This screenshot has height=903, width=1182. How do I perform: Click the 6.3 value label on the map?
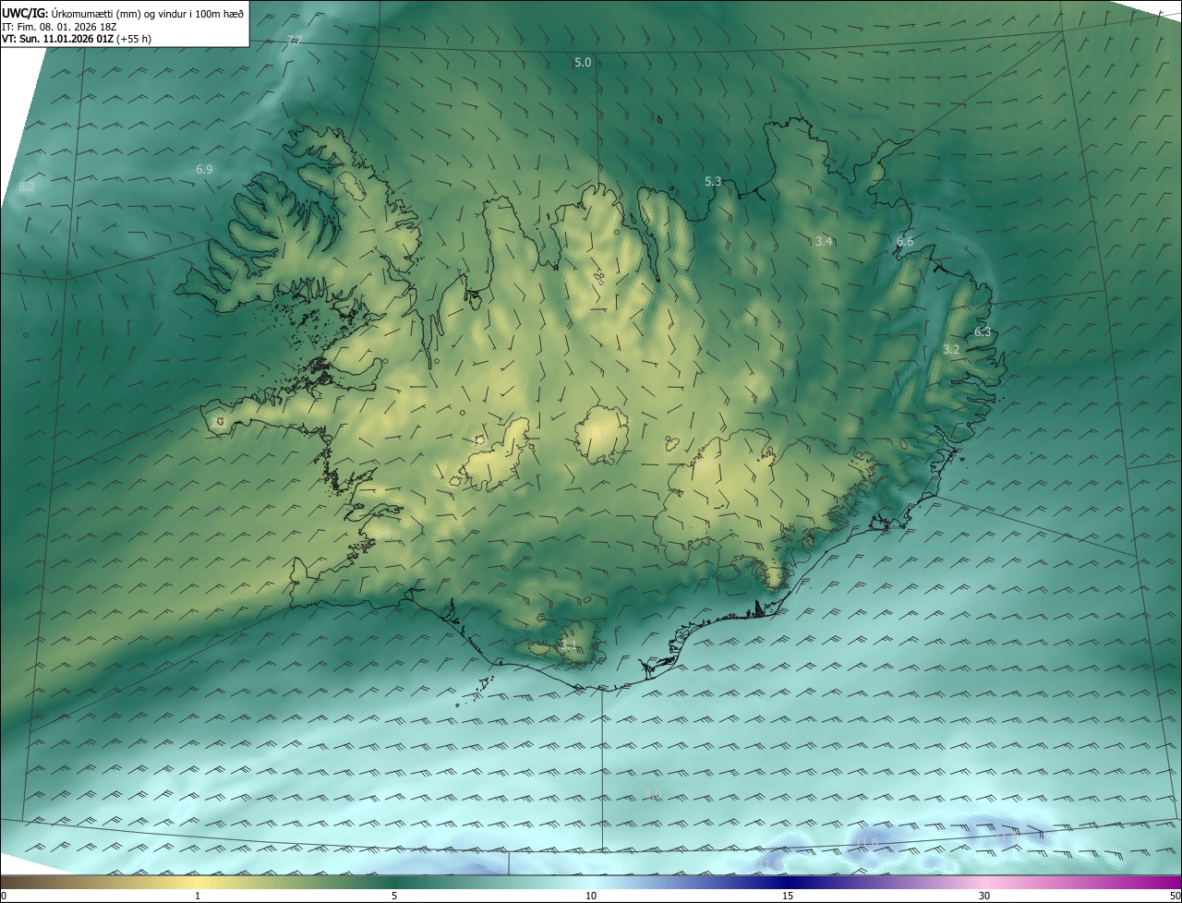point(983,331)
